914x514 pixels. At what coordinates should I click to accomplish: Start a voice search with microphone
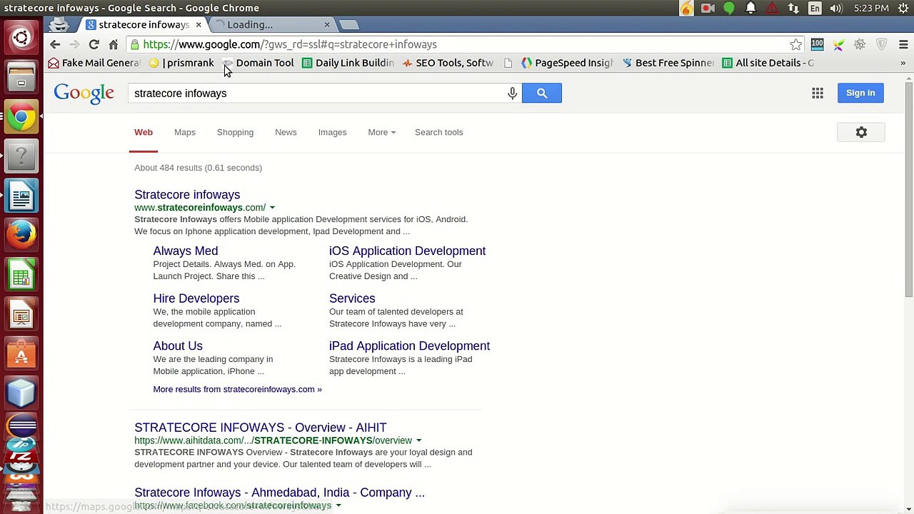tap(512, 93)
